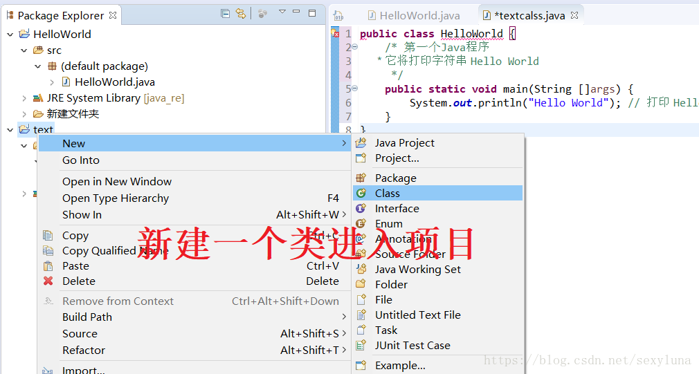Open the Package Explorer View Menu arrow
Image resolution: width=699 pixels, height=374 pixels.
click(282, 12)
